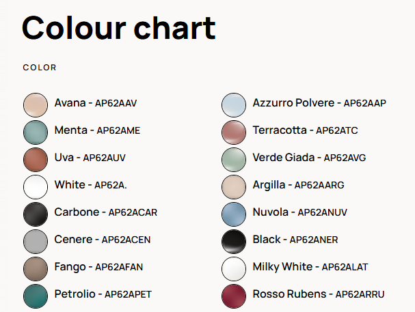Pick the Uva colour swatch

click(x=35, y=159)
